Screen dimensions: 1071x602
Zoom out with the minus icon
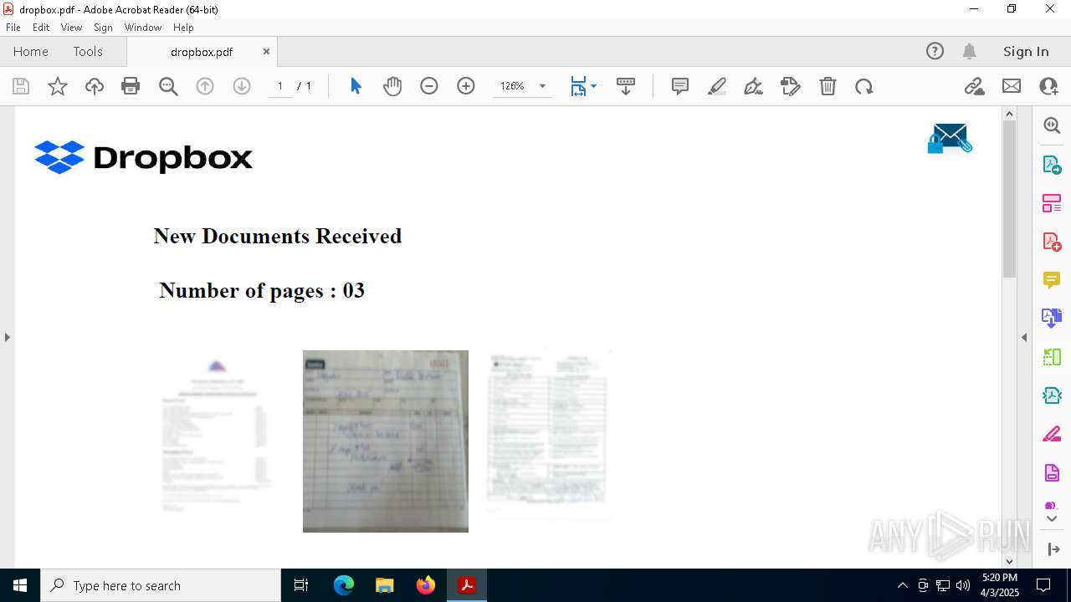pyautogui.click(x=429, y=86)
